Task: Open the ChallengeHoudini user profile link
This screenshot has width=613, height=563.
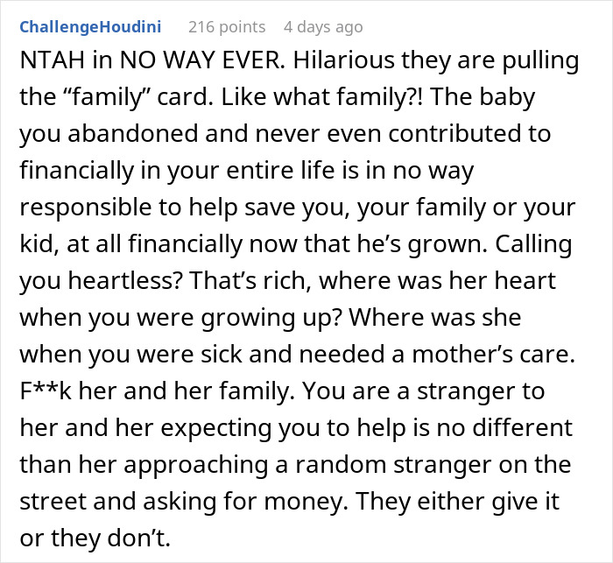Action: click(x=89, y=26)
